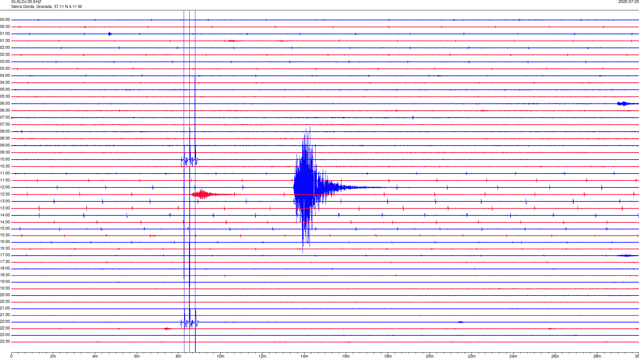Select the 00:30 time row label
Image resolution: width=639 pixels, height=359 pixels.
click(x=5, y=27)
